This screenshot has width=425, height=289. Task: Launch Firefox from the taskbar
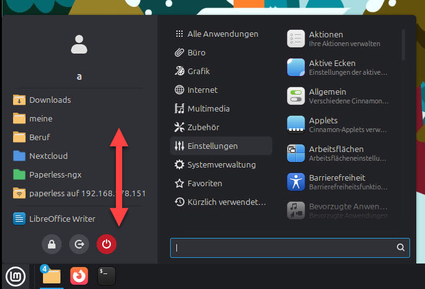(79, 277)
